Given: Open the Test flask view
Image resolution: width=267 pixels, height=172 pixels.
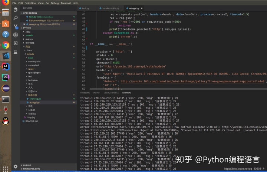Looking at the screenshot, I should (x=16, y=52).
